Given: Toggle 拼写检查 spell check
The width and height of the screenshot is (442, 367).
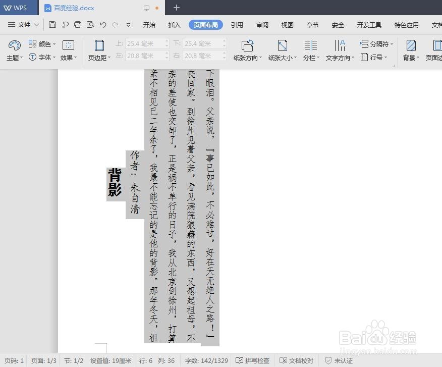Looking at the screenshot, I should 252,360.
